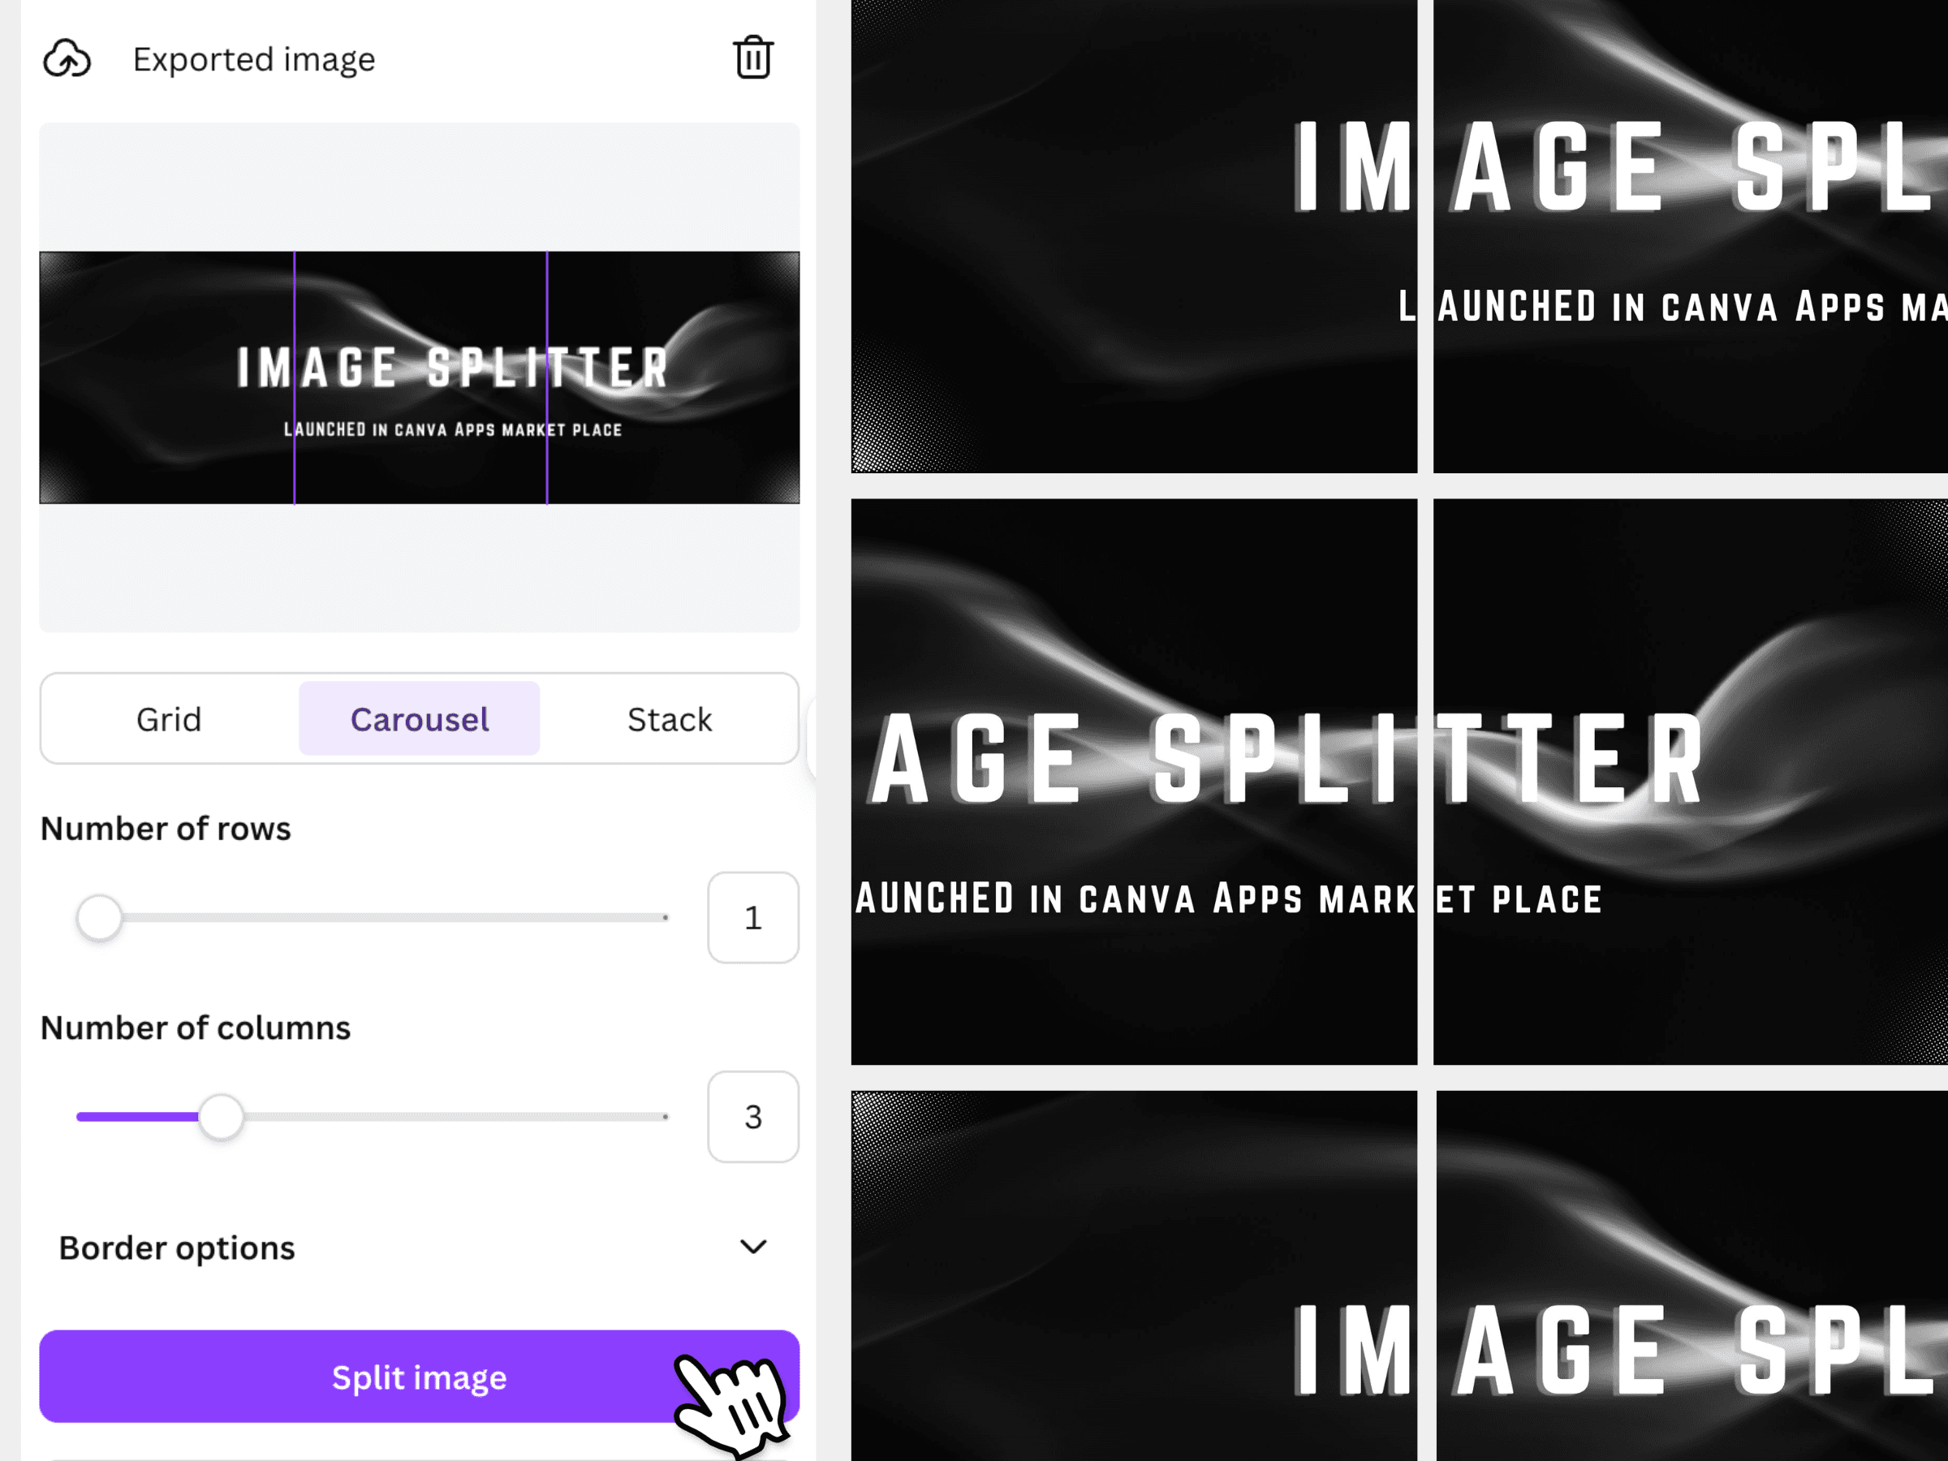Select the middle-row tile with AGE SPLIT text
The width and height of the screenshot is (1948, 1461).
[1134, 782]
